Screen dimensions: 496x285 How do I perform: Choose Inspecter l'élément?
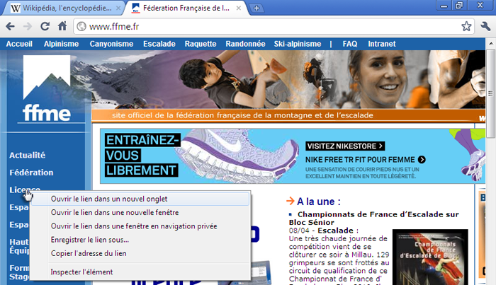140,272
